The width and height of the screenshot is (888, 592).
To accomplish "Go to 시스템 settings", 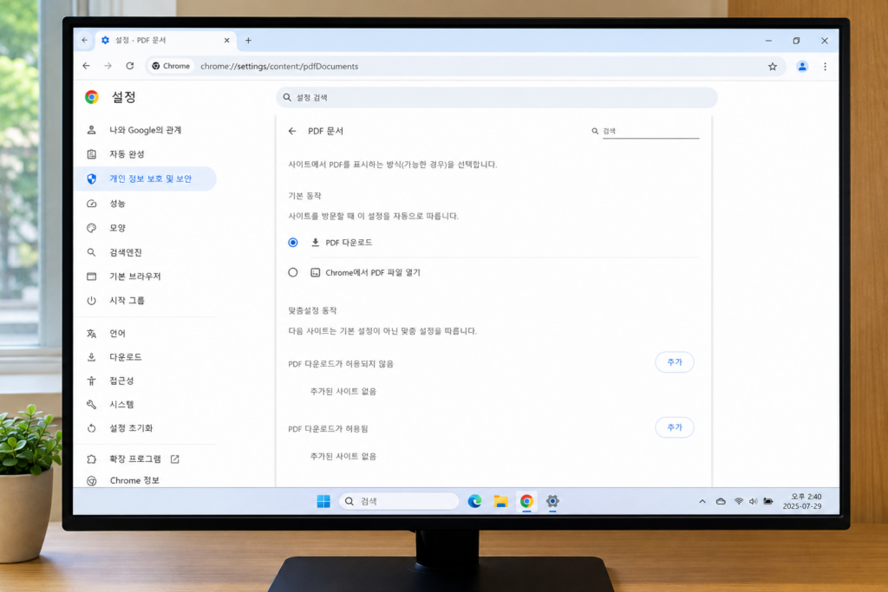I will point(146,405).
